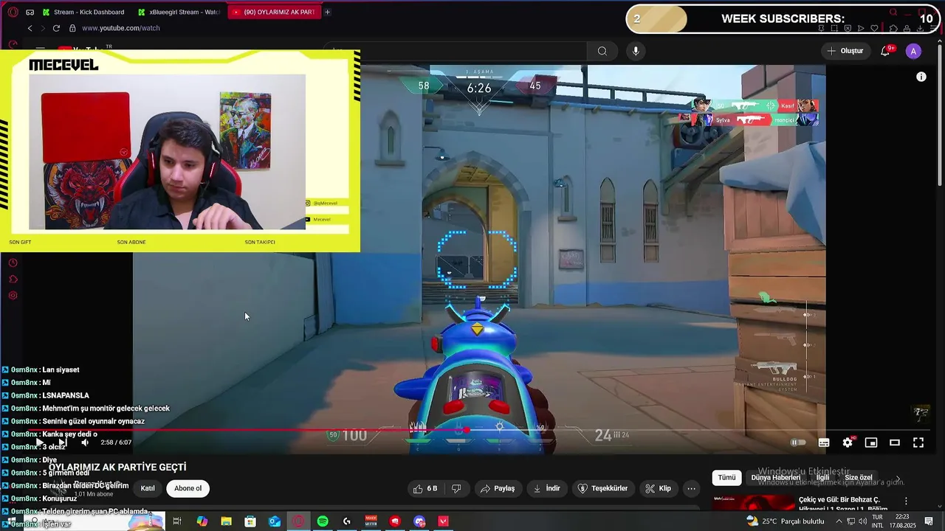Open Voicemeeter from the taskbar
Image resolution: width=945 pixels, height=531 pixels.
point(371,521)
